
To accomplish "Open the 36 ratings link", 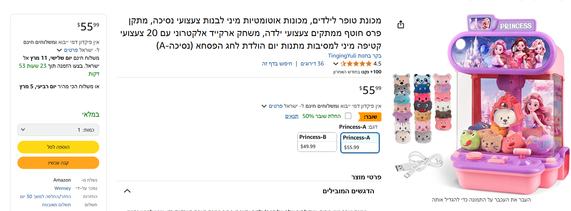I will pos(312,64).
